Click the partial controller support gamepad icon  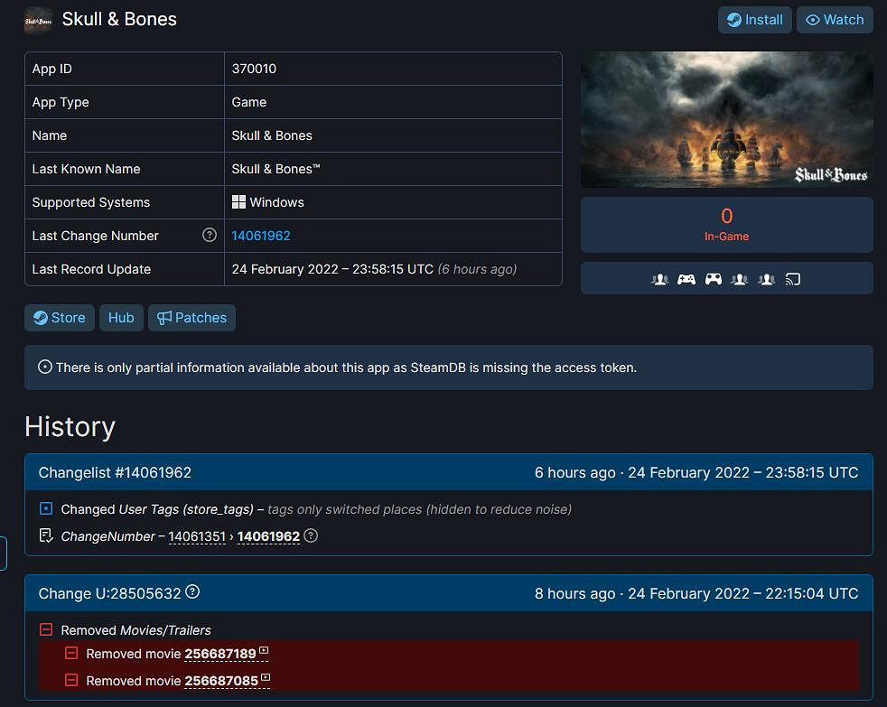pos(686,279)
